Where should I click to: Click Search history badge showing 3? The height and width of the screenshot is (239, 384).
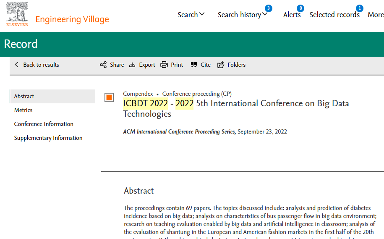pyautogui.click(x=268, y=8)
